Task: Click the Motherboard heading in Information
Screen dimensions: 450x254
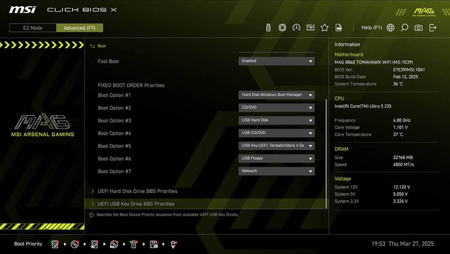Action: coord(349,54)
